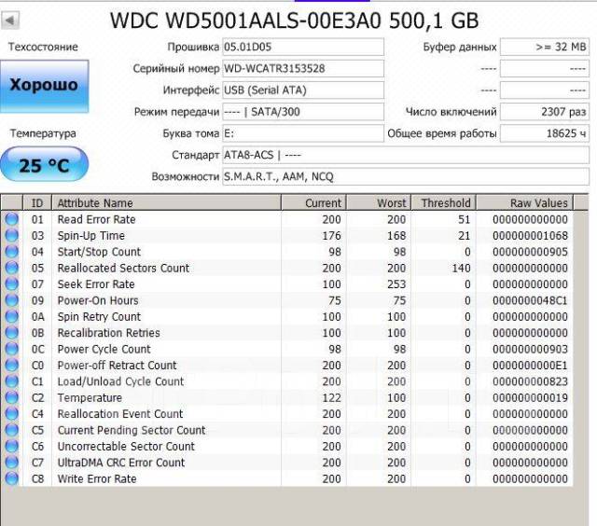Click buffer size field >= 32 MB
Viewport: 597px width, 526px height.
click(x=545, y=47)
